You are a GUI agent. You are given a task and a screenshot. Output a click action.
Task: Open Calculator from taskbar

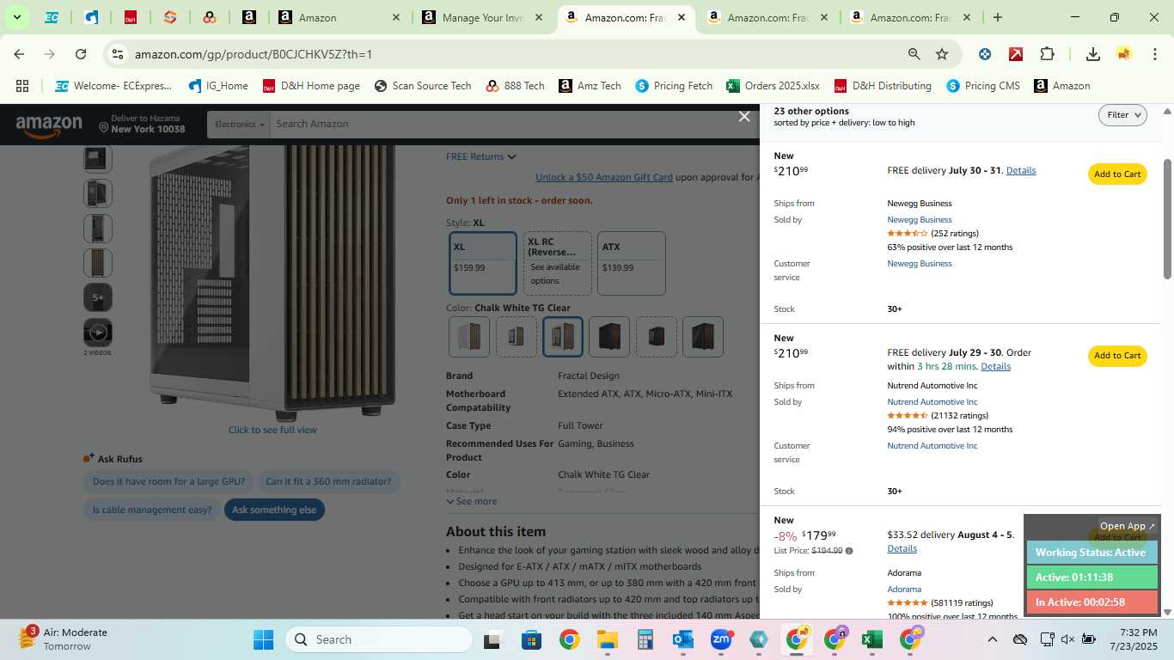pos(645,639)
